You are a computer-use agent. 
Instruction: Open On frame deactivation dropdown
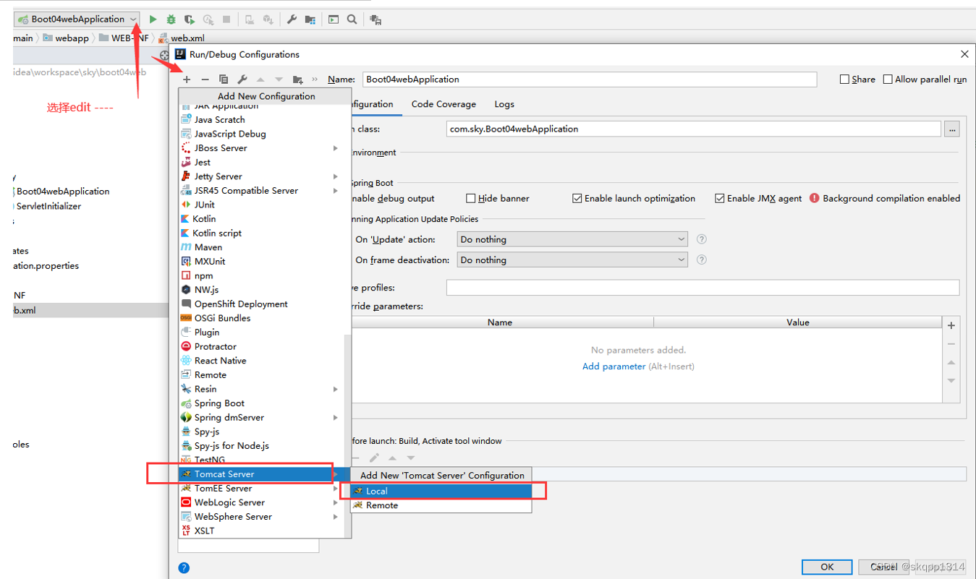point(572,260)
